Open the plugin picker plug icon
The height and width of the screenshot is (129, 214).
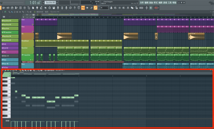coord(37,8)
